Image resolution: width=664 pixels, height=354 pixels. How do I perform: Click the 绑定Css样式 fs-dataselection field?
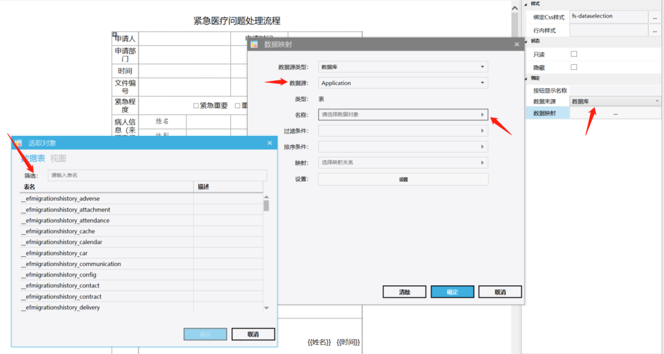click(x=609, y=17)
